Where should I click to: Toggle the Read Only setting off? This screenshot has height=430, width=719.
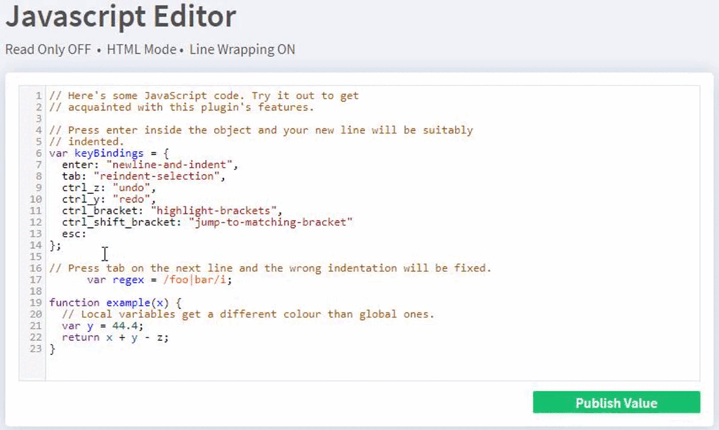[48, 49]
